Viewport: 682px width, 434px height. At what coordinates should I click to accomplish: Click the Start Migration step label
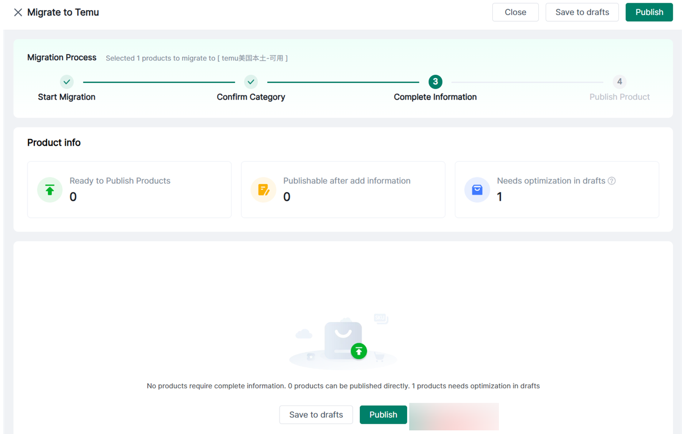[x=66, y=97]
